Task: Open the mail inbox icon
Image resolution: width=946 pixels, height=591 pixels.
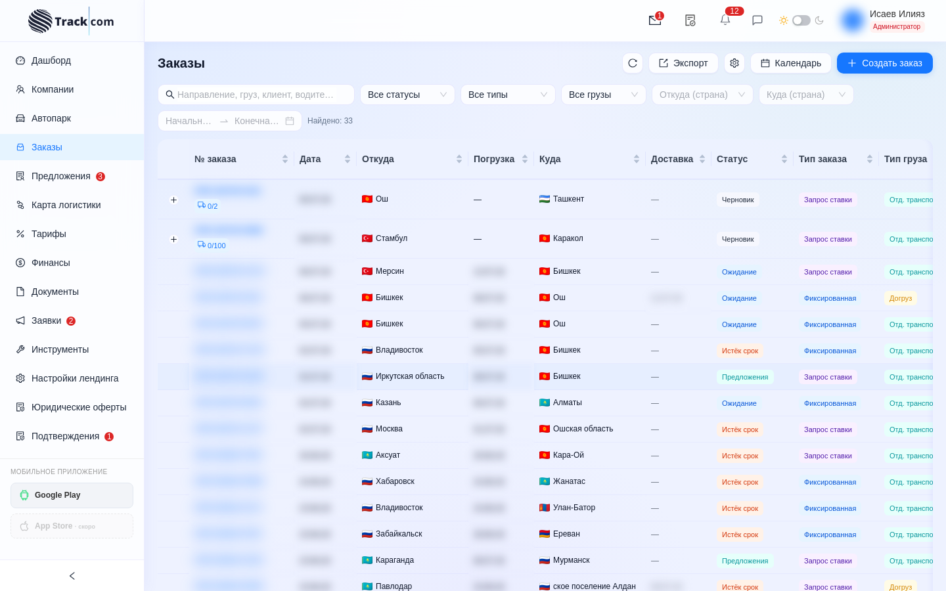Action: pyautogui.click(x=655, y=20)
